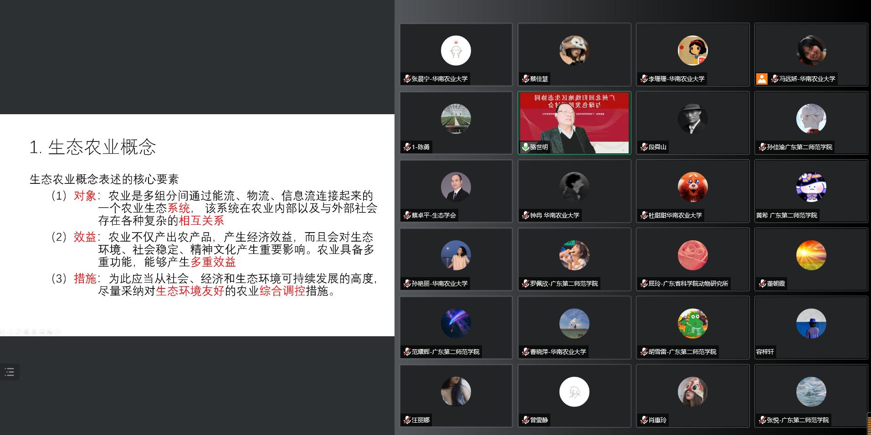Click the slide title 生态农业概念
This screenshot has width=871, height=435.
[x=102, y=147]
